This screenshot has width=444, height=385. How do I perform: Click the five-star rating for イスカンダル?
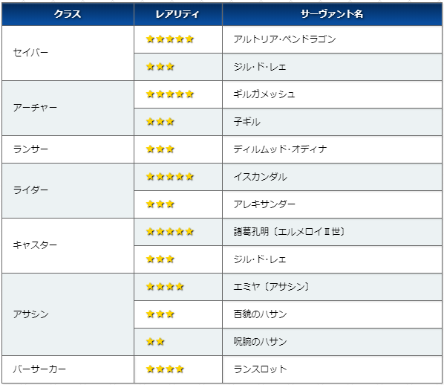tap(170, 177)
